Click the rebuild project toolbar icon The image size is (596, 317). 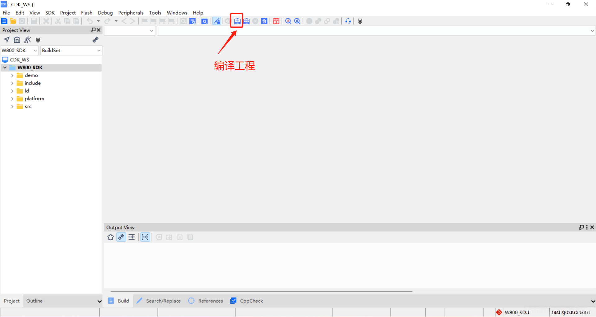click(x=246, y=21)
